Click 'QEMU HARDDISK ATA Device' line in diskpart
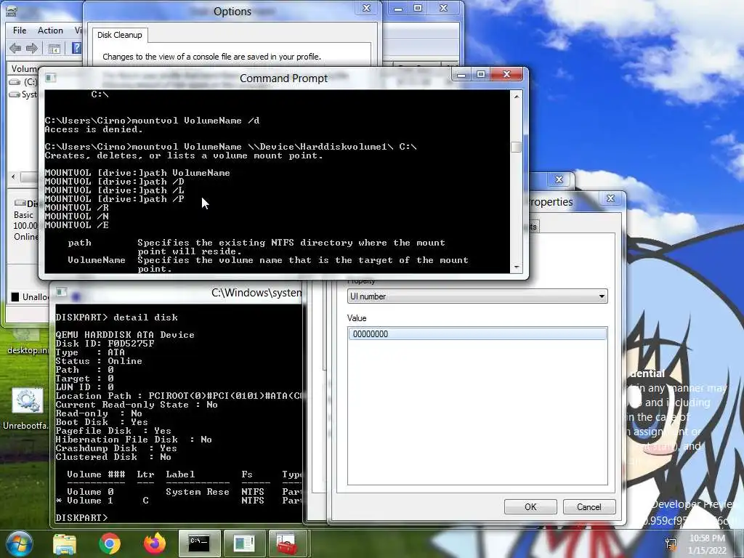This screenshot has width=744, height=558. (125, 334)
